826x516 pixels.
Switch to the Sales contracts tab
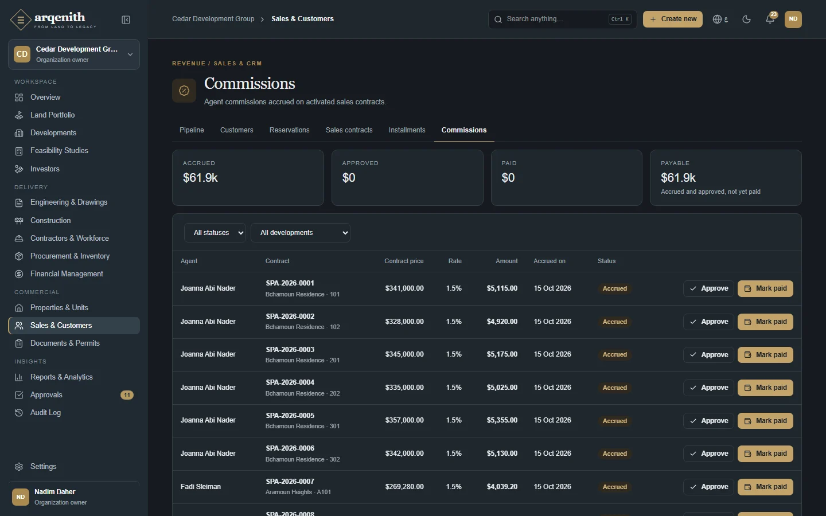tap(349, 130)
